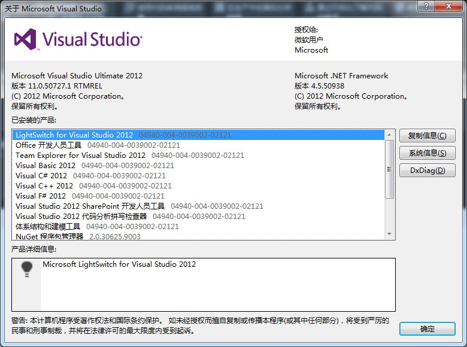467x347 pixels.
Task: Open 系统信息(S) button
Action: point(427,153)
